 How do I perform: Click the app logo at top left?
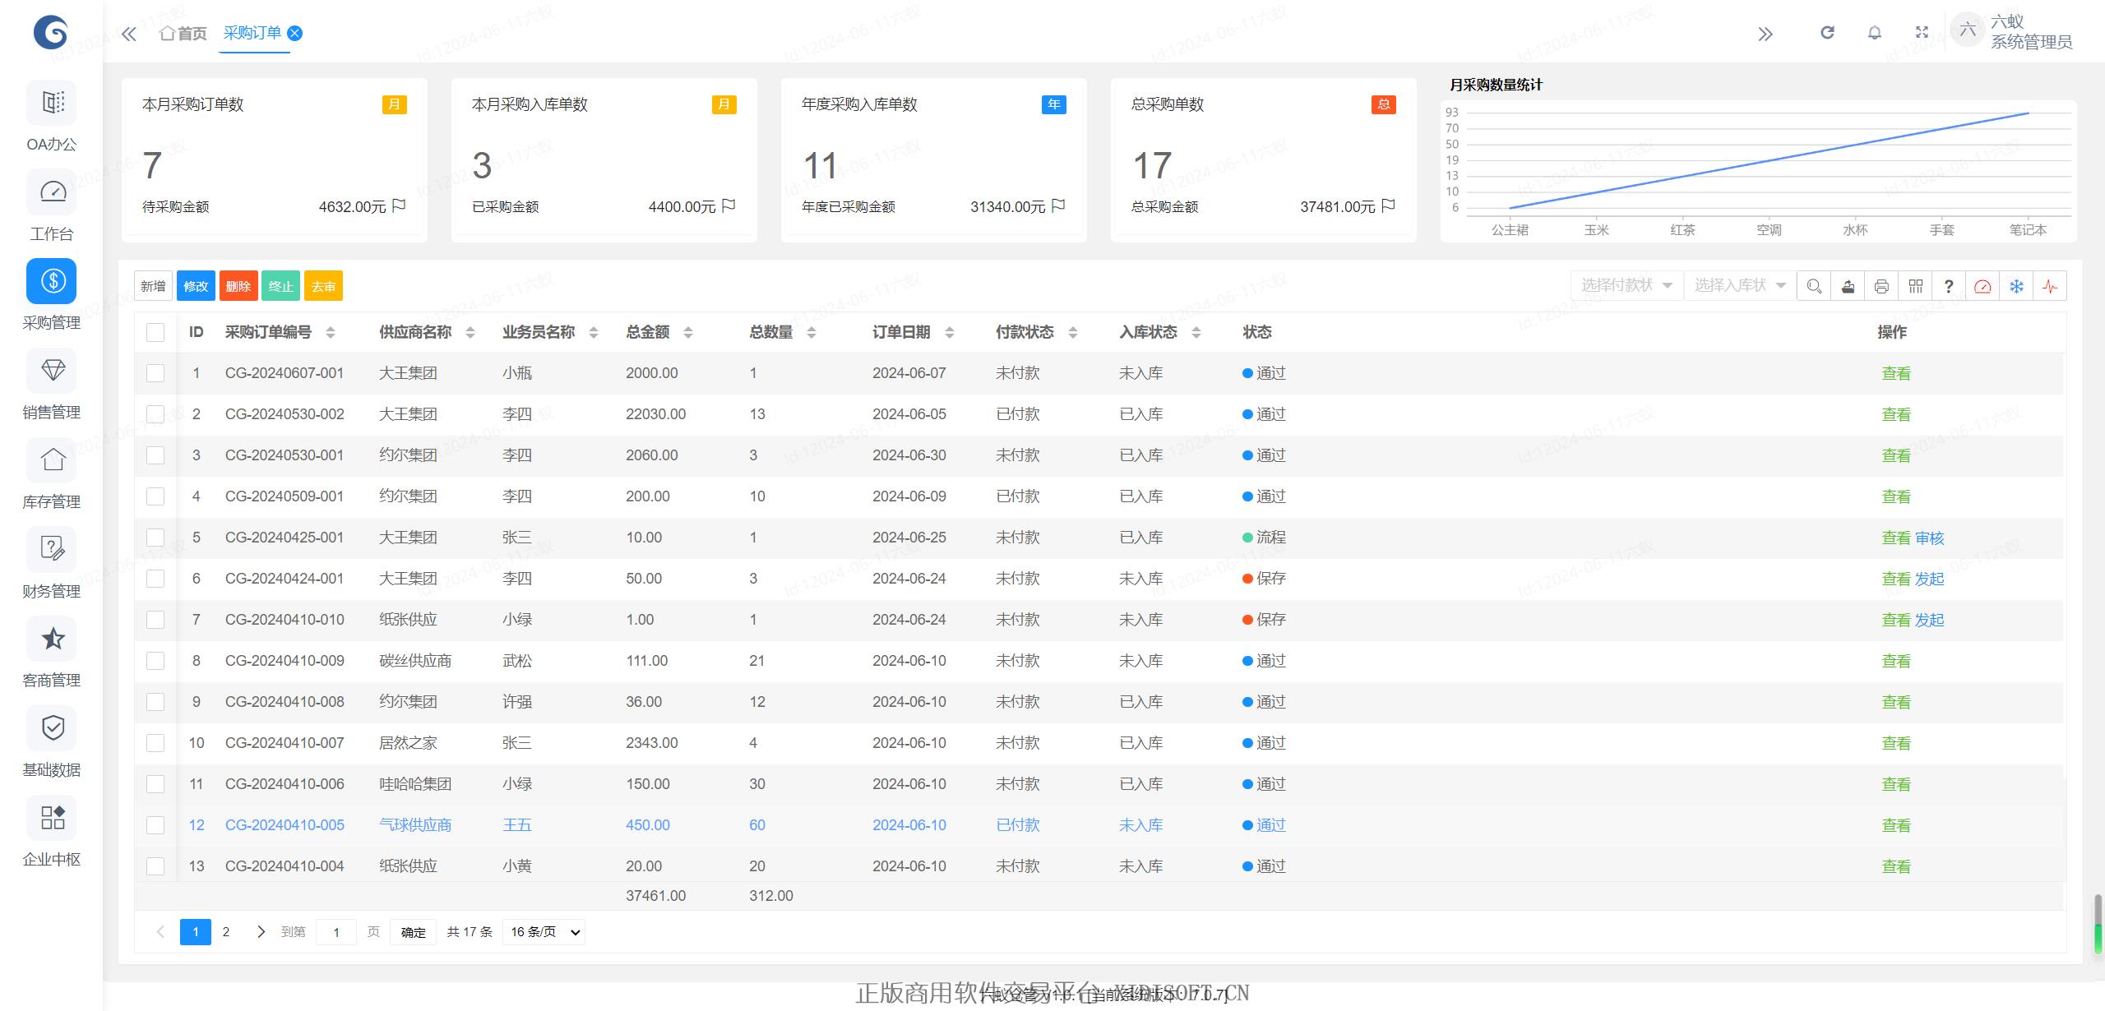(x=51, y=33)
